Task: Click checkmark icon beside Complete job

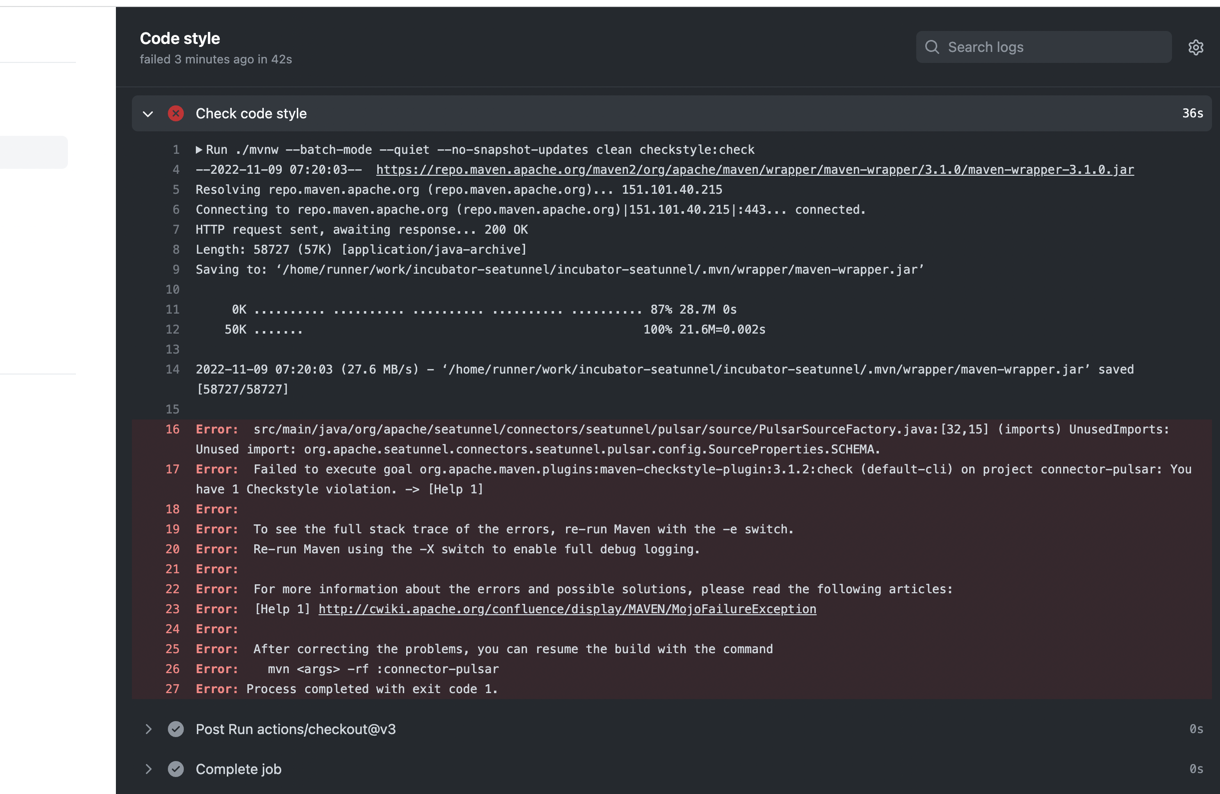Action: (176, 769)
